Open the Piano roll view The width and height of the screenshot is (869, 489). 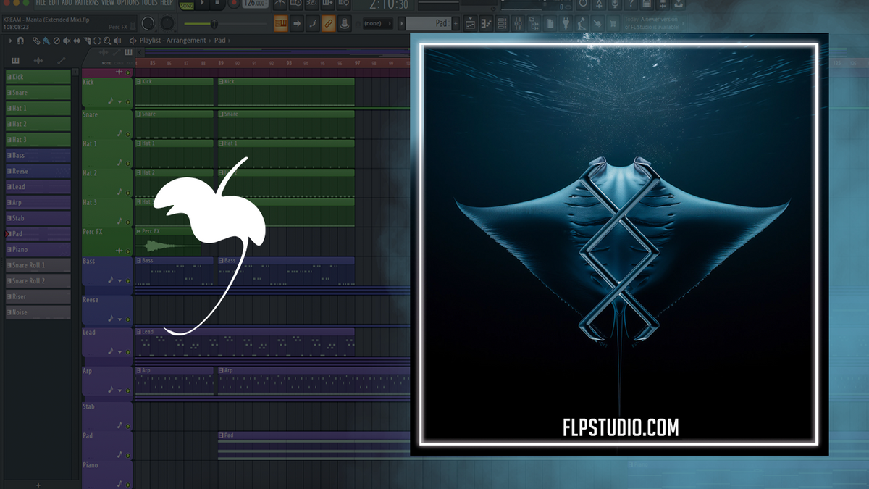487,23
